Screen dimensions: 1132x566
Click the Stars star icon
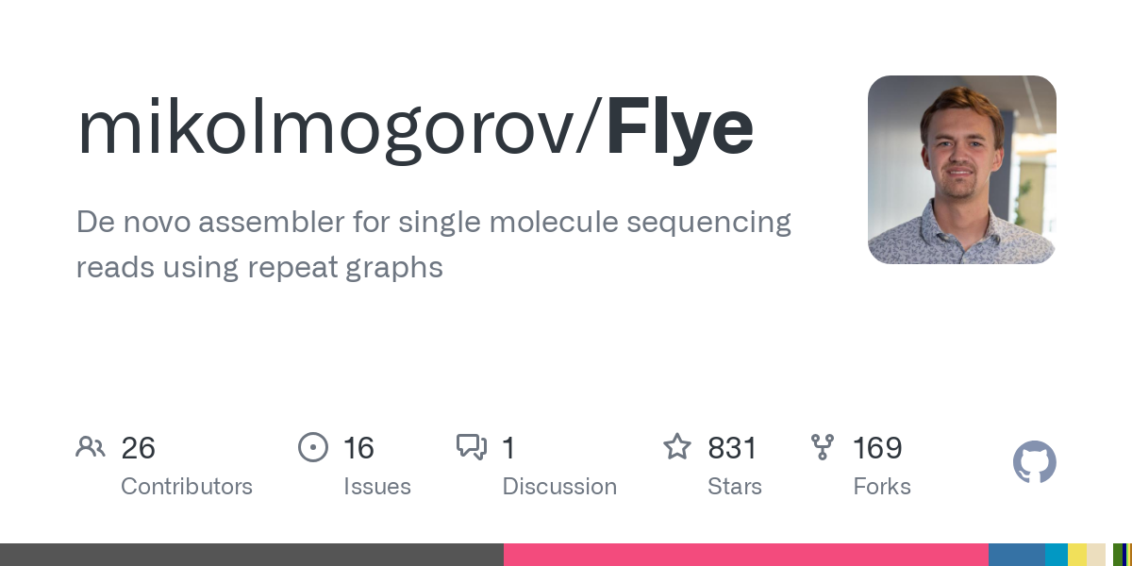click(x=677, y=446)
